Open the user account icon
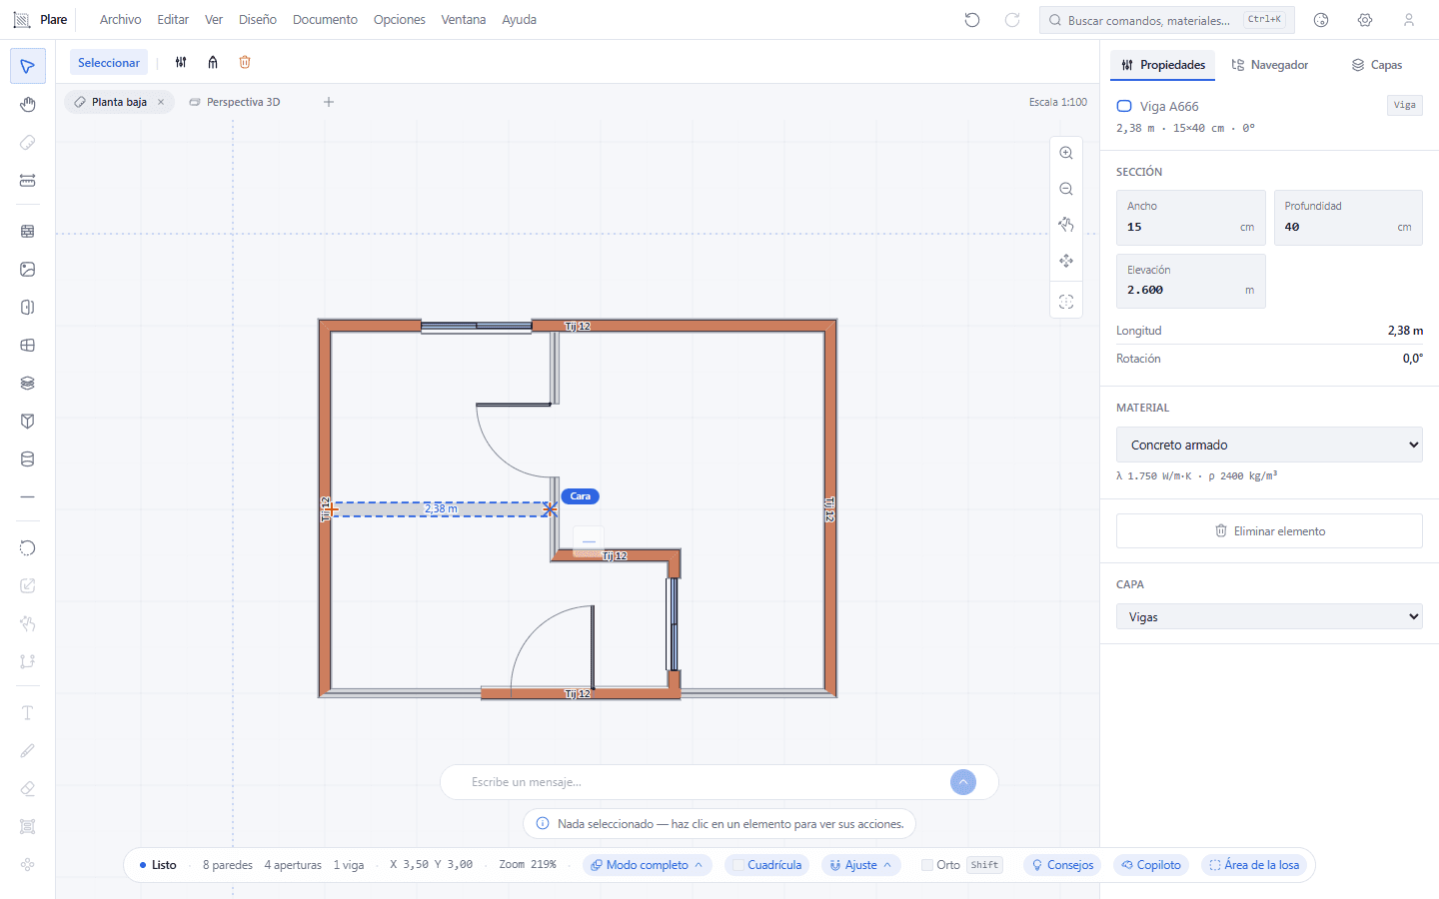 (x=1409, y=20)
